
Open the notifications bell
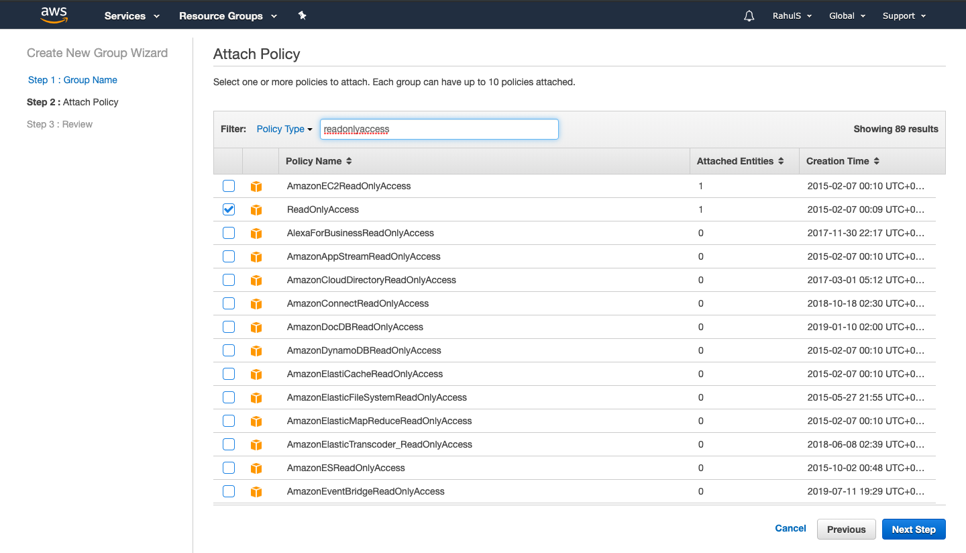(x=749, y=15)
